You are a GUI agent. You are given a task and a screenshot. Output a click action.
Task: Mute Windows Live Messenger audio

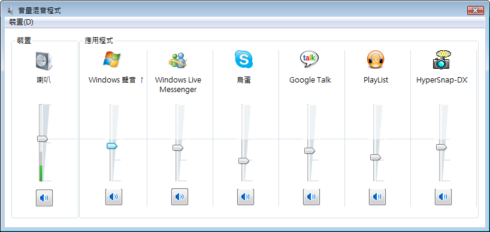click(x=180, y=197)
